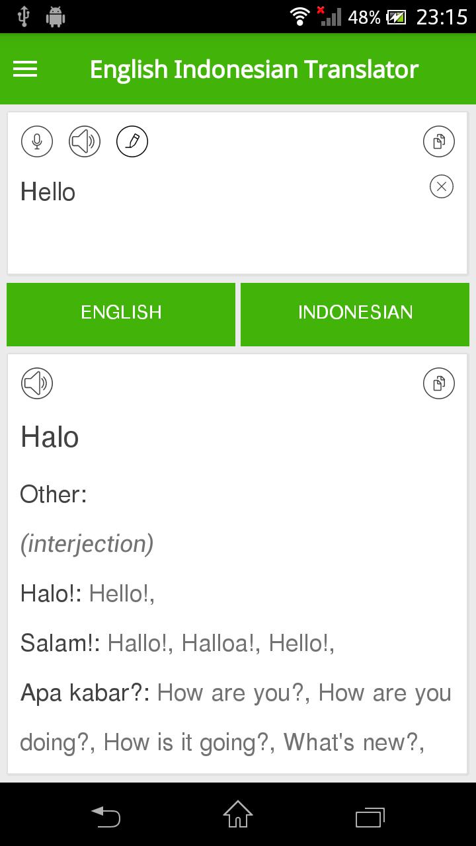
Task: Copy the translated result to the clipboard
Action: (439, 383)
